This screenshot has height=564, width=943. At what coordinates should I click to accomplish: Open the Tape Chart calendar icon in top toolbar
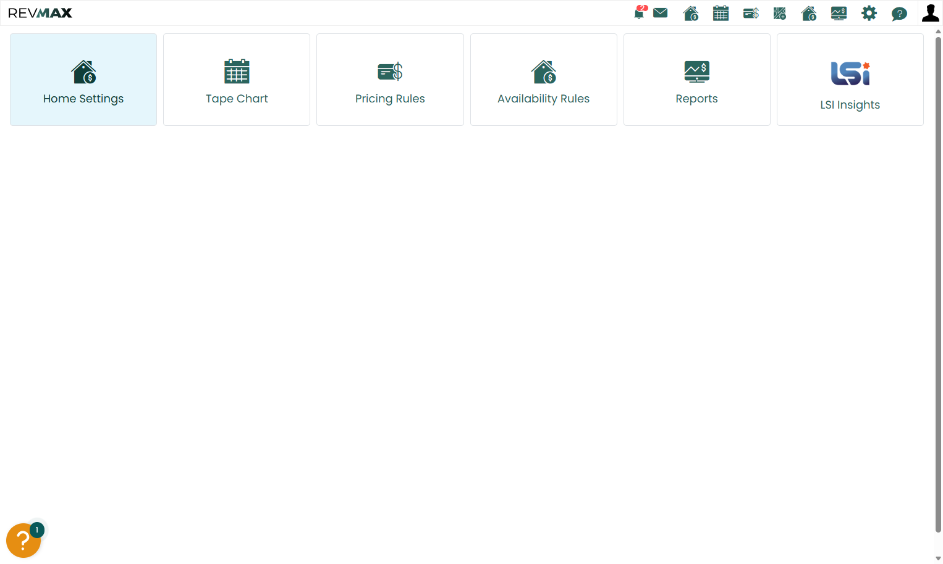[x=721, y=13]
